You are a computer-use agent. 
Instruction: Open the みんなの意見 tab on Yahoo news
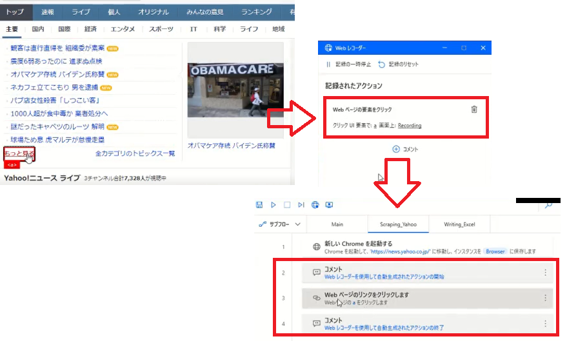click(x=204, y=12)
